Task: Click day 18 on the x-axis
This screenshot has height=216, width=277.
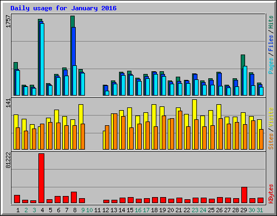Action: tap(154, 210)
